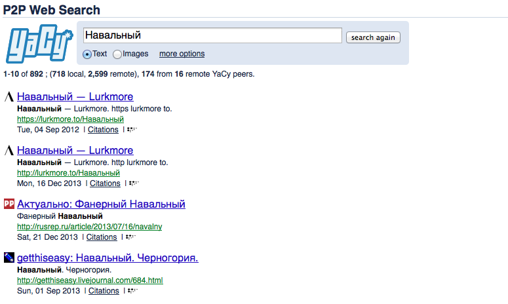Click the dots icon on 21 Dec 2013 result
The image size is (508, 304).
(130, 237)
